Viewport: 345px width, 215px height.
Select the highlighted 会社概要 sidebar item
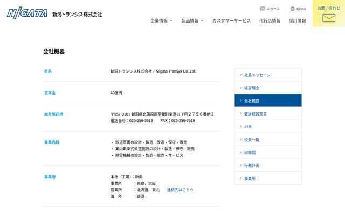268,101
